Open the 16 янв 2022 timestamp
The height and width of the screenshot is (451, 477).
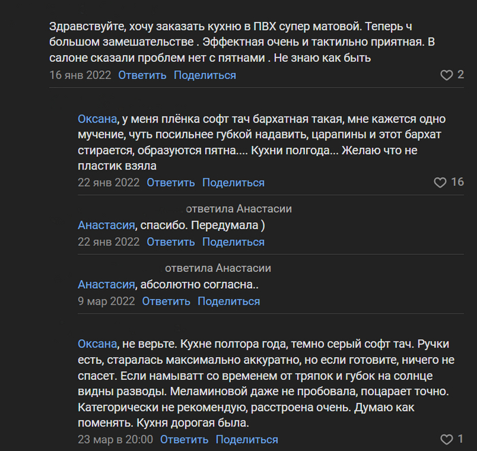coord(80,75)
